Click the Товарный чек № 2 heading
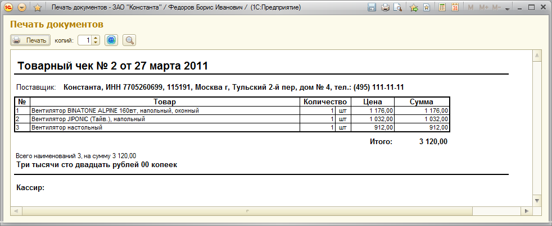The height and width of the screenshot is (226, 552). (x=112, y=66)
